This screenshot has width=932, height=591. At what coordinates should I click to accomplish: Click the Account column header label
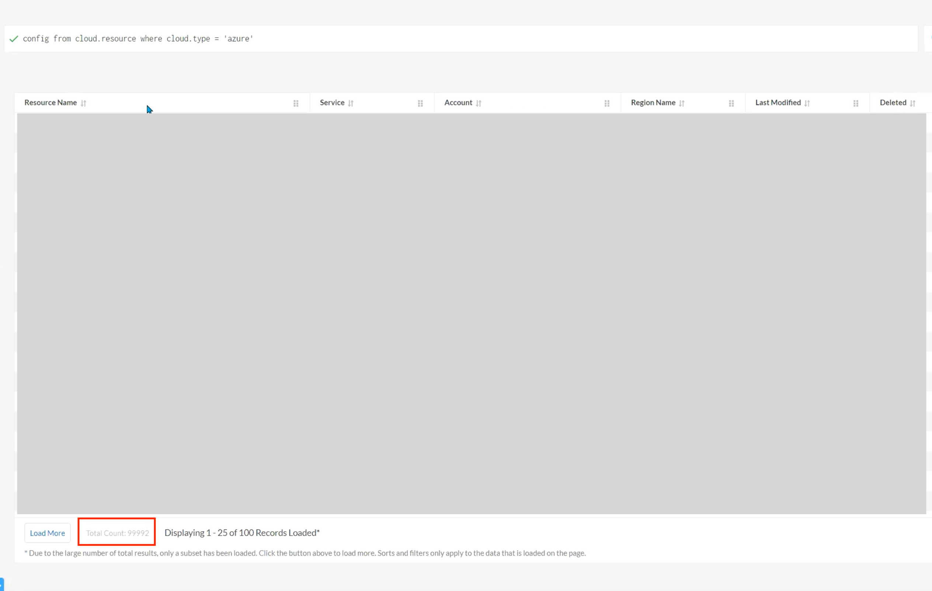458,102
